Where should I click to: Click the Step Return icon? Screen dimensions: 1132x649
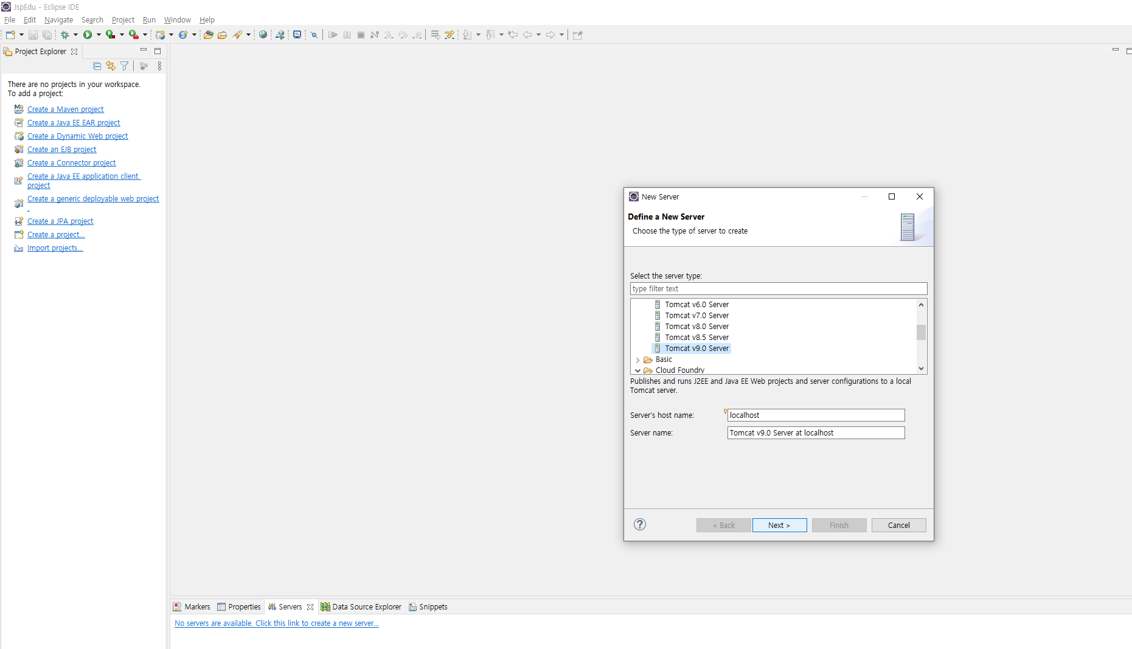click(x=417, y=35)
